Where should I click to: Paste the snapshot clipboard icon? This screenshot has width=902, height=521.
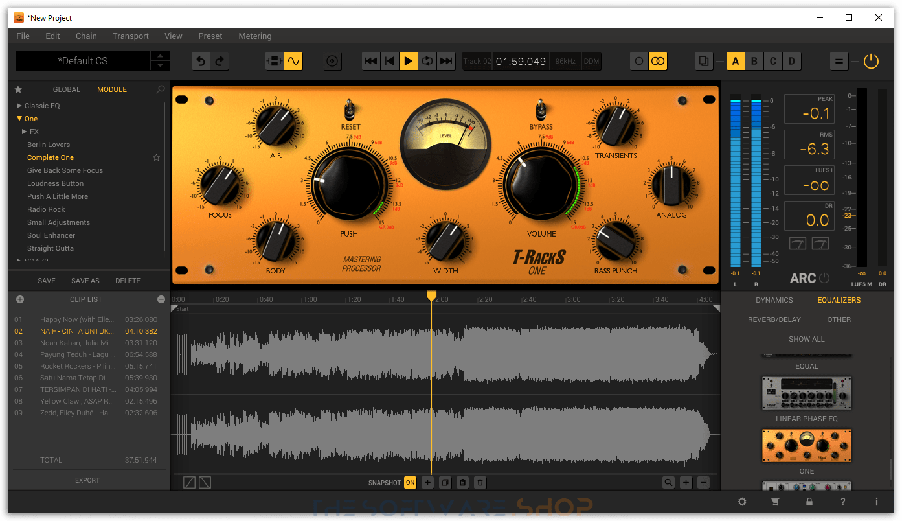(x=462, y=482)
